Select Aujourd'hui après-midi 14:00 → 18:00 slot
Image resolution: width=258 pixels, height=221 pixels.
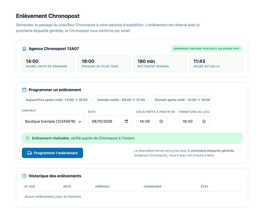point(57,100)
